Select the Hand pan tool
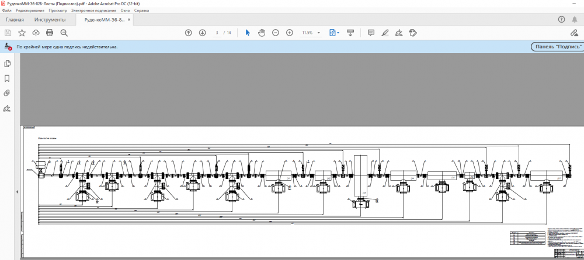 click(262, 33)
